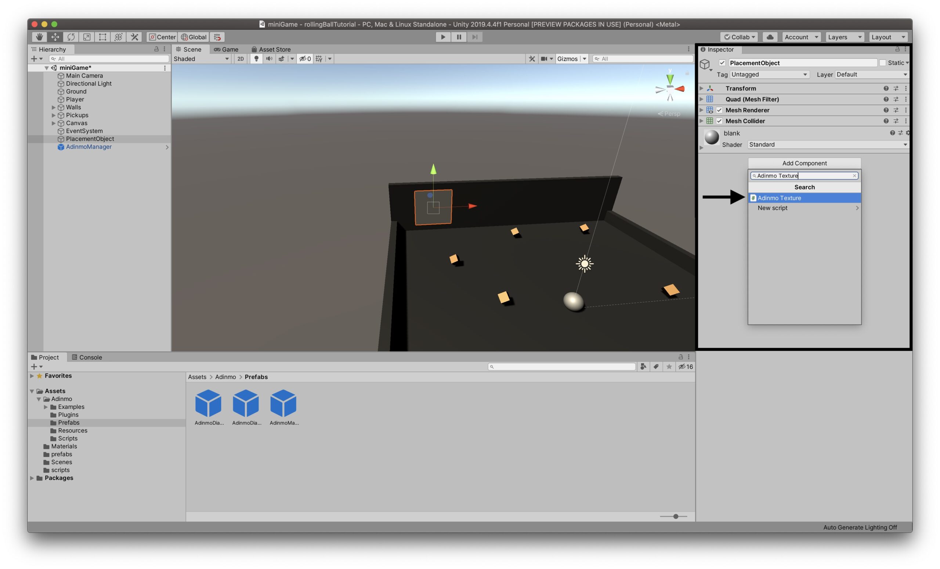This screenshot has height=569, width=940.
Task: Open the Collab dropdown
Action: click(x=740, y=37)
